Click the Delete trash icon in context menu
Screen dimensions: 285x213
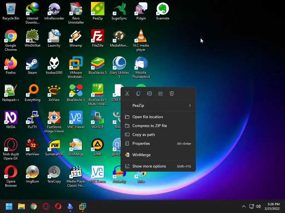point(171,93)
